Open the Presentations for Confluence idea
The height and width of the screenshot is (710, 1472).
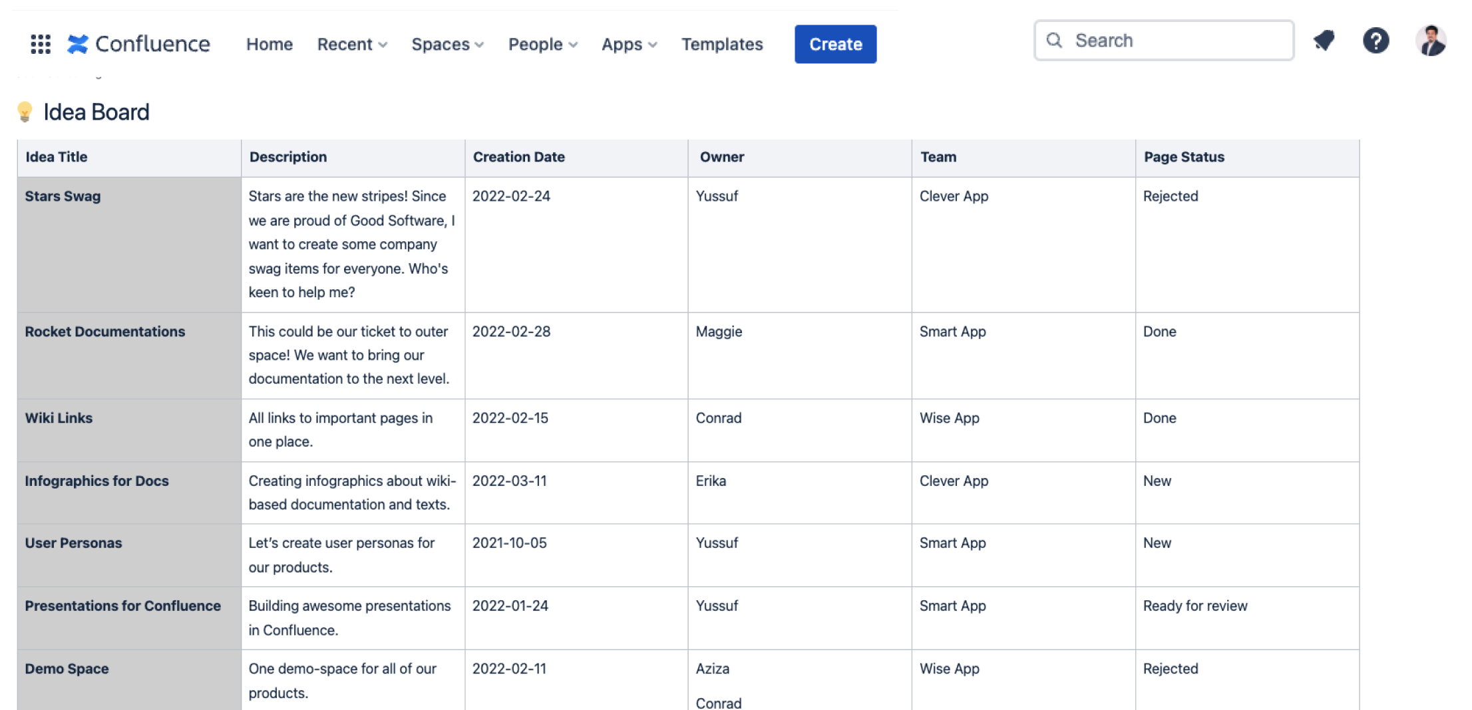click(122, 606)
